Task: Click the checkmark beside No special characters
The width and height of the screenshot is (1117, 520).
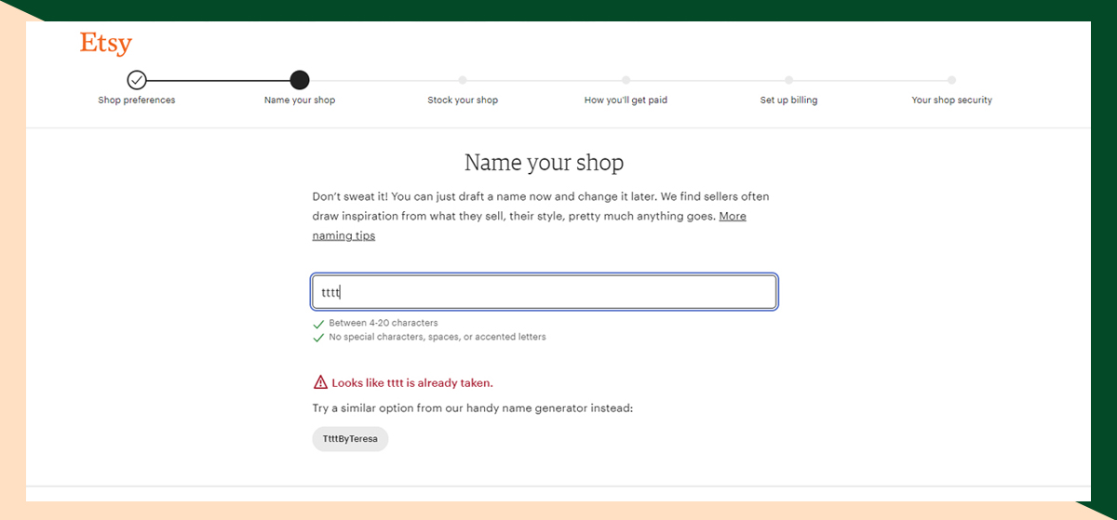Action: coord(318,338)
